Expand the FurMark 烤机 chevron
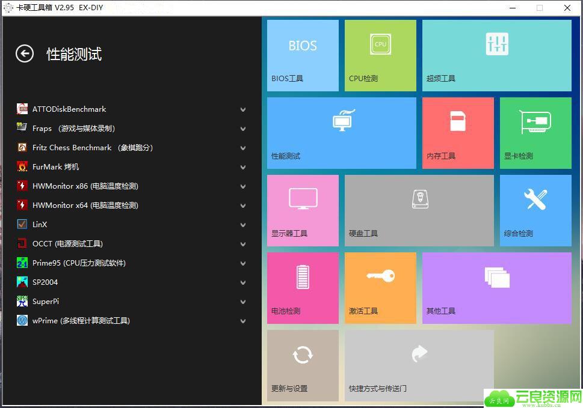The image size is (583, 408). [x=243, y=168]
